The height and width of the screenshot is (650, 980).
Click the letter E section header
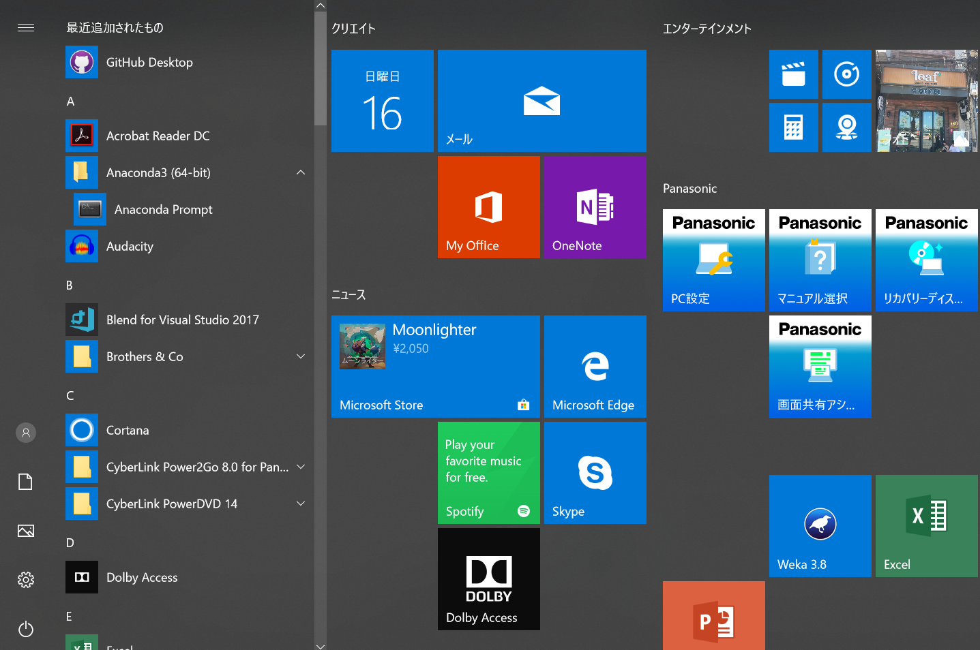pos(69,617)
